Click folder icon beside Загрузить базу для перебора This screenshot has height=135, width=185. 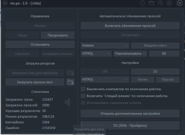point(70,73)
